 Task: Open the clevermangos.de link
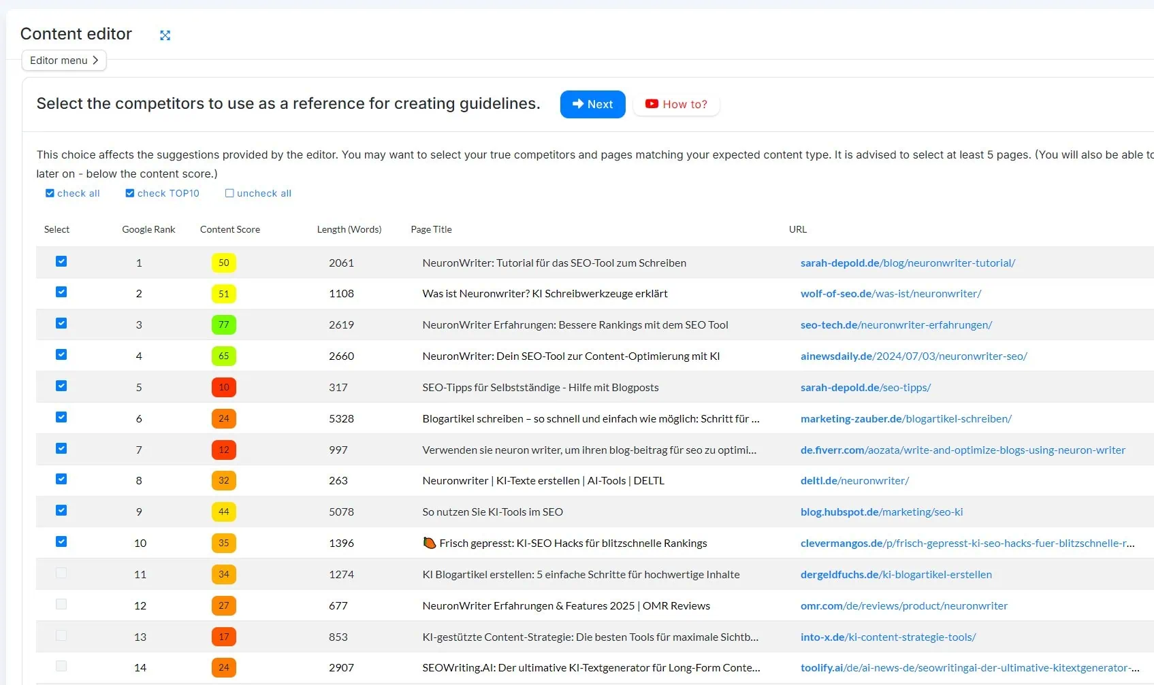pyautogui.click(x=967, y=544)
